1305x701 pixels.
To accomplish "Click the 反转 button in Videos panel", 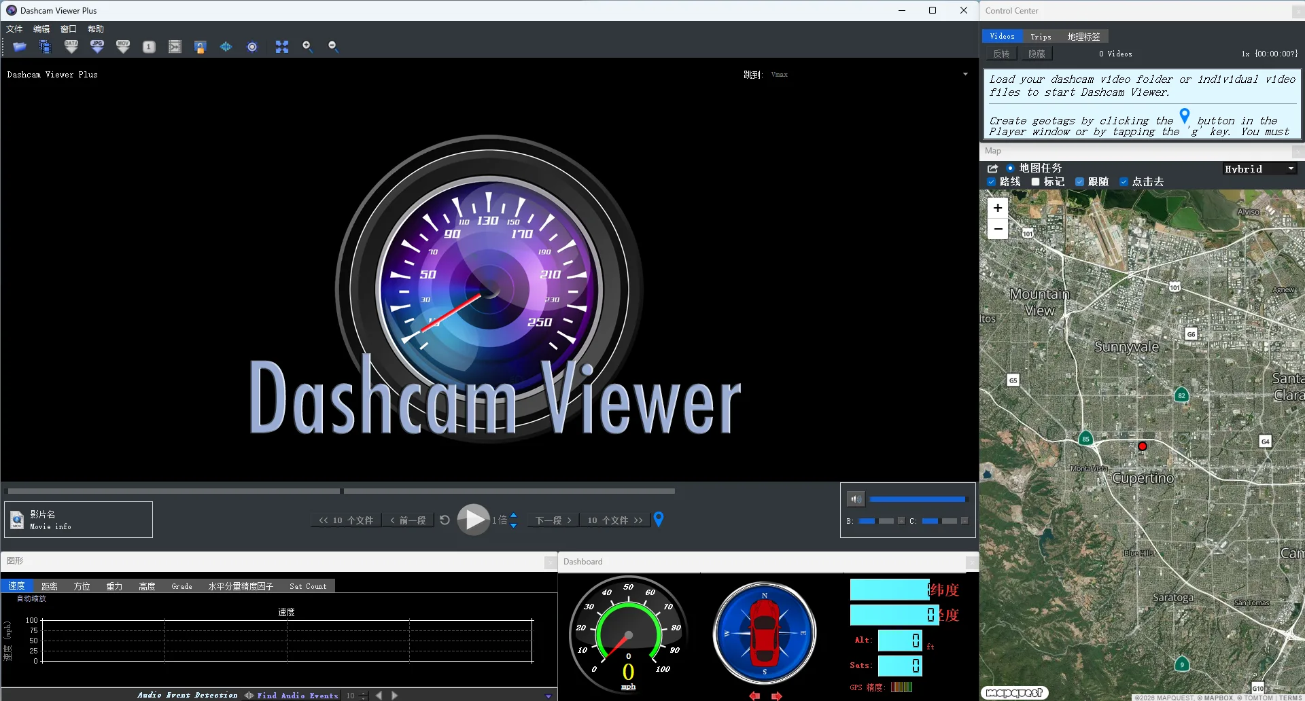I will point(1001,54).
